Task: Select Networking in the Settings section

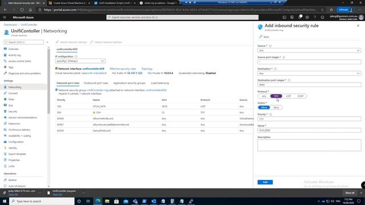Action: click(x=15, y=87)
